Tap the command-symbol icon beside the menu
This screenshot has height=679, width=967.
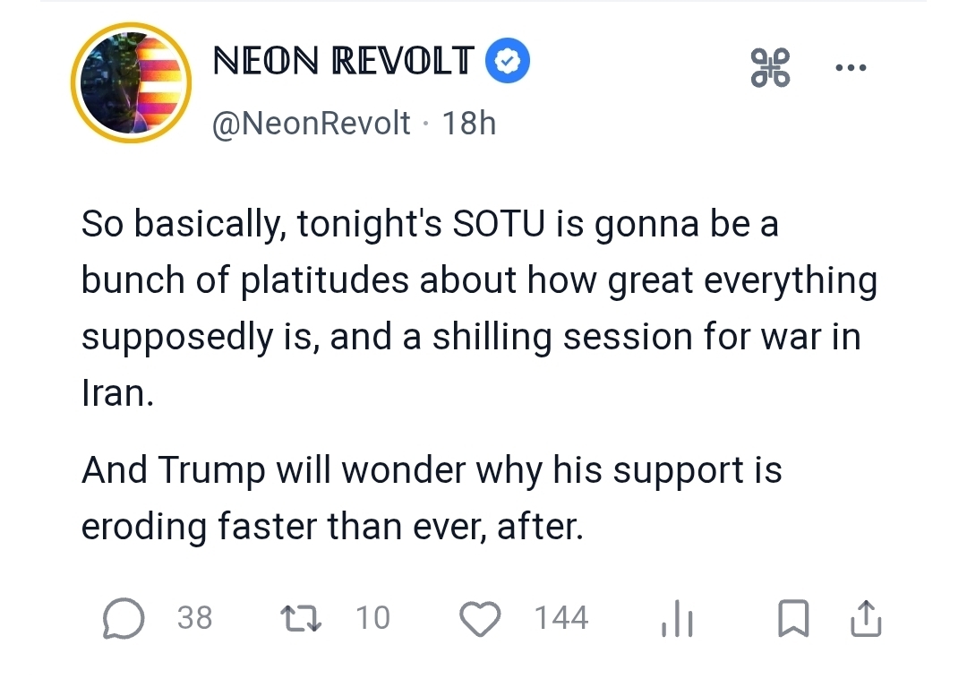point(770,68)
